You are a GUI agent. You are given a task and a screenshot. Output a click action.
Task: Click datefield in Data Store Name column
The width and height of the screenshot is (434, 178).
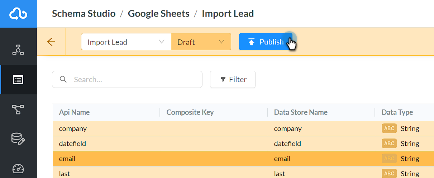(287, 144)
